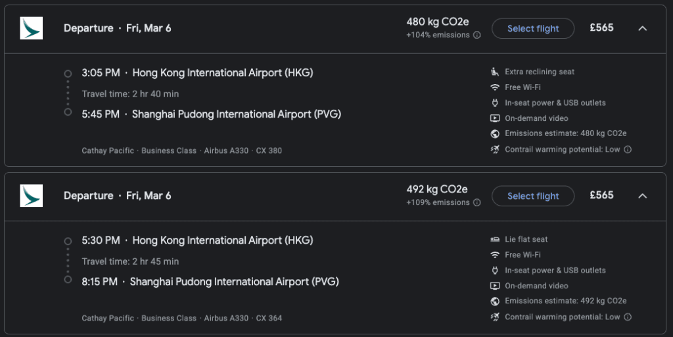
Task: Click the CX 364 flight number text
Action: [269, 318]
